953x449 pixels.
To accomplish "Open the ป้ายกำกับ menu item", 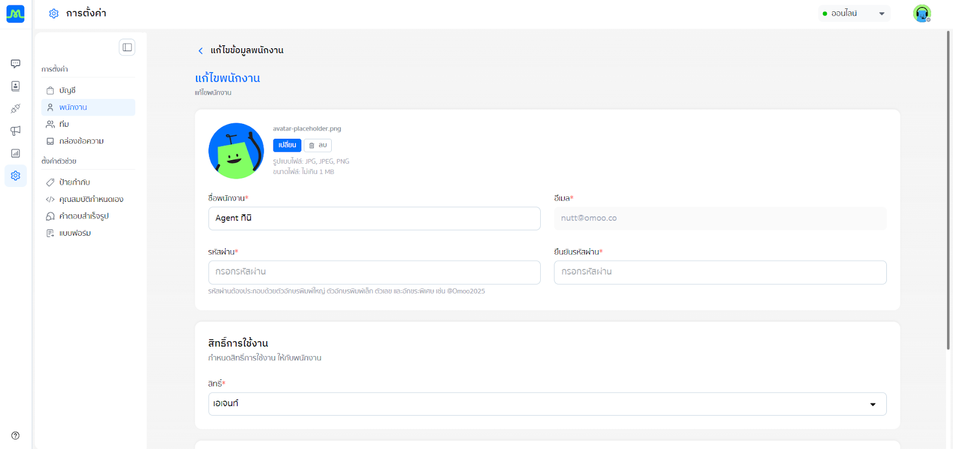I will point(88,182).
